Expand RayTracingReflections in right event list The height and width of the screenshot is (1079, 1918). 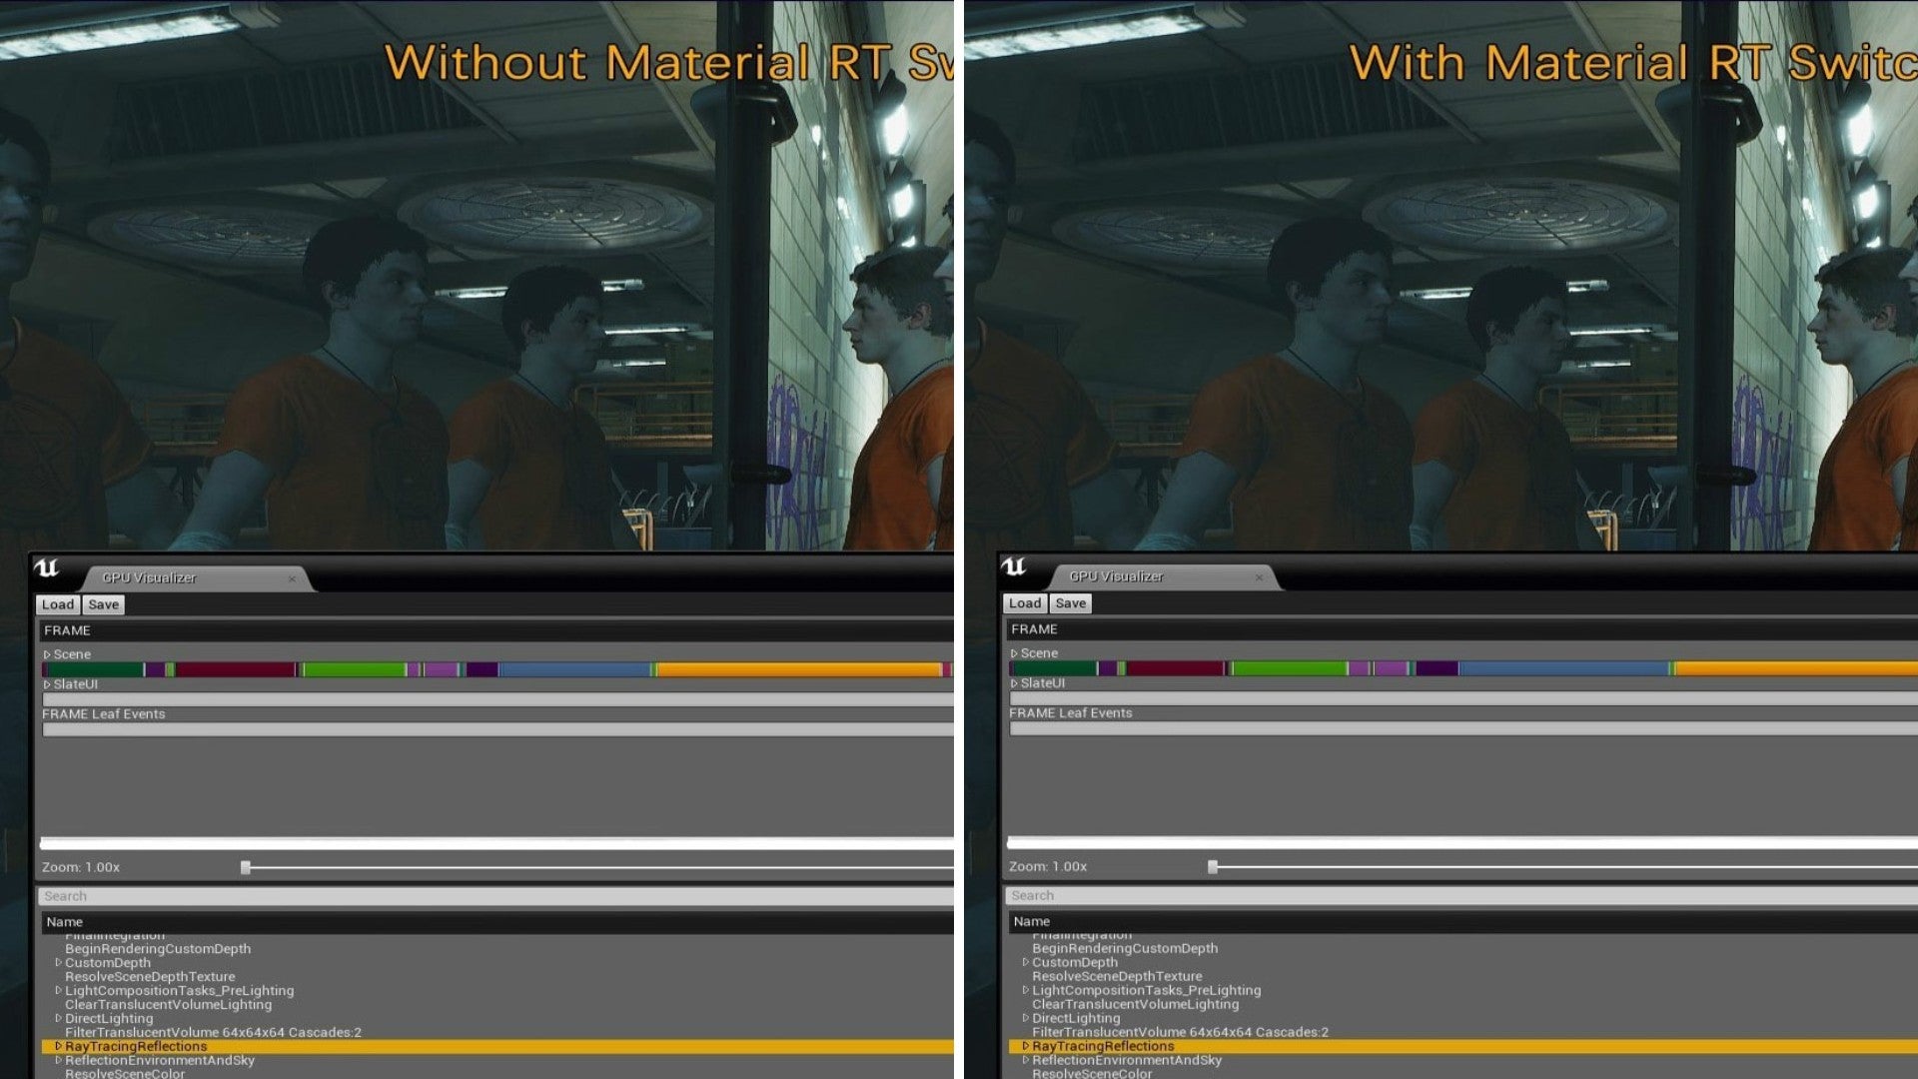[x=1025, y=1047]
